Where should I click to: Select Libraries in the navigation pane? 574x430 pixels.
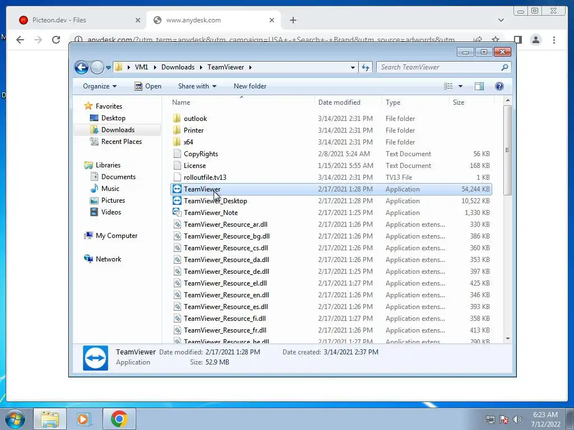(108, 165)
